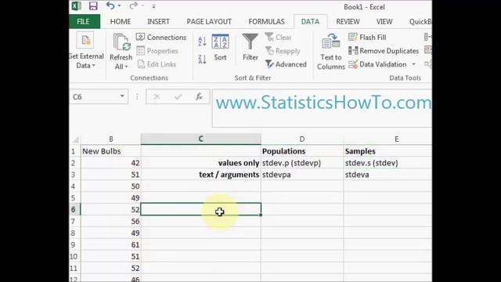Viewport: 501px width, 282px height.
Task: Click cell containing 42
Action: [x=111, y=163]
